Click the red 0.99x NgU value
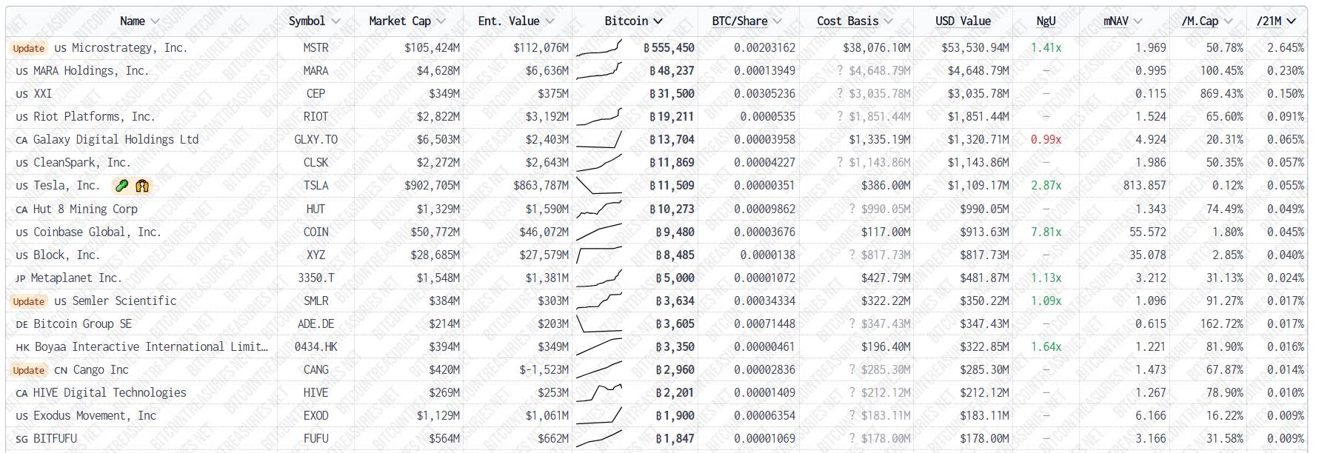Image resolution: width=1319 pixels, height=453 pixels. click(1046, 140)
